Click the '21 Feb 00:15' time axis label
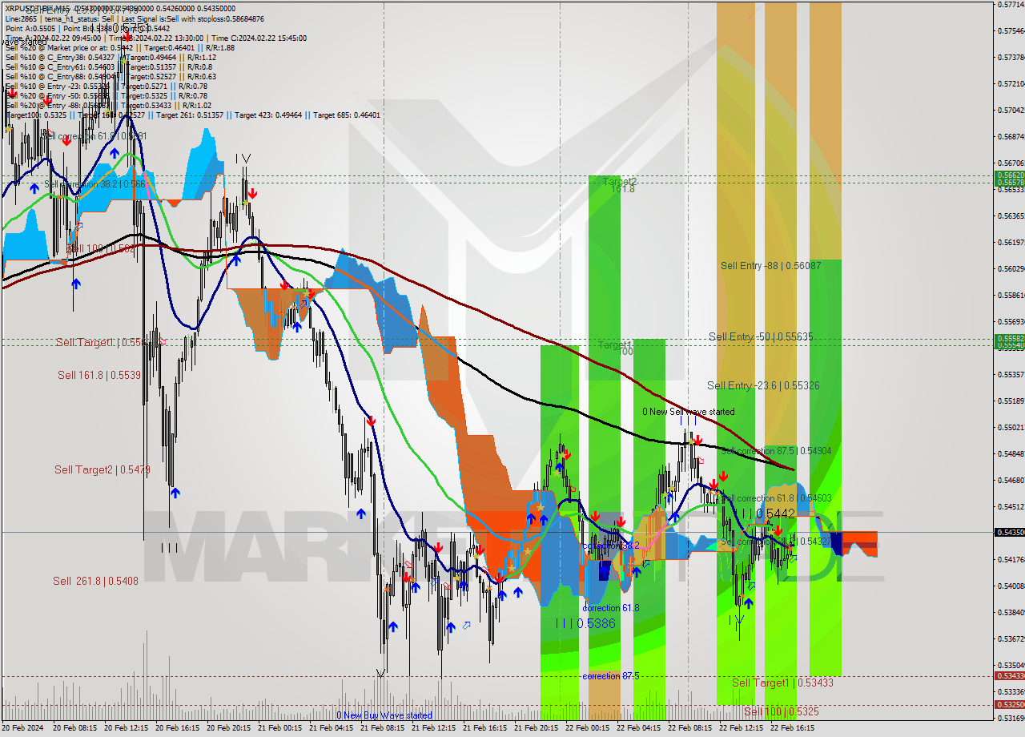 [x=279, y=729]
